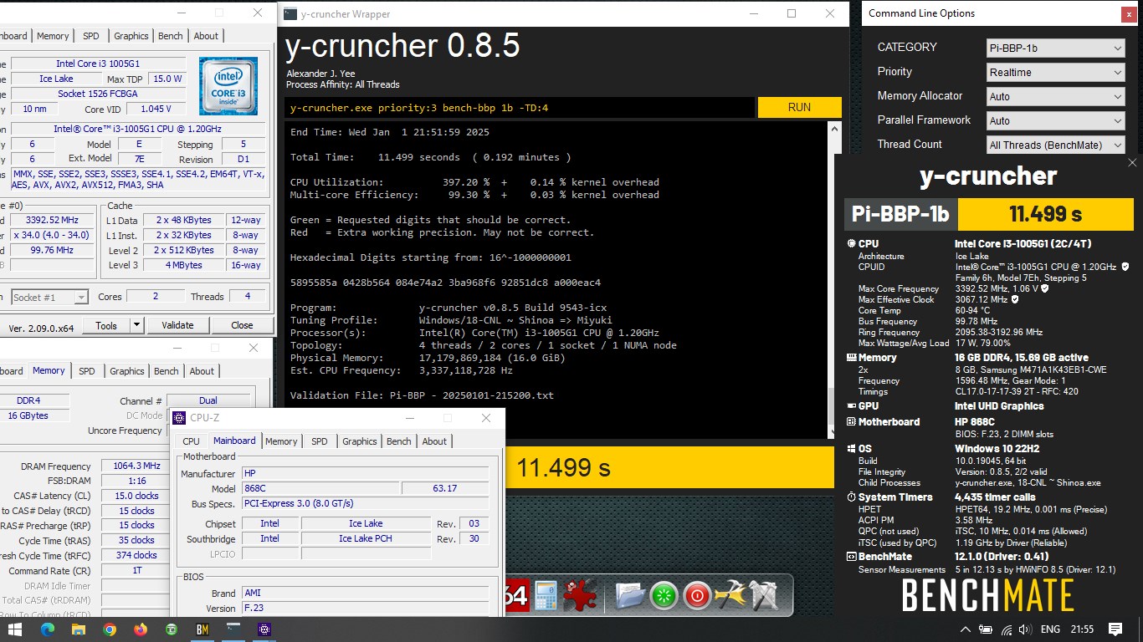Open About tab in CPU-Z processor details window
1143x642 pixels.
[206, 36]
